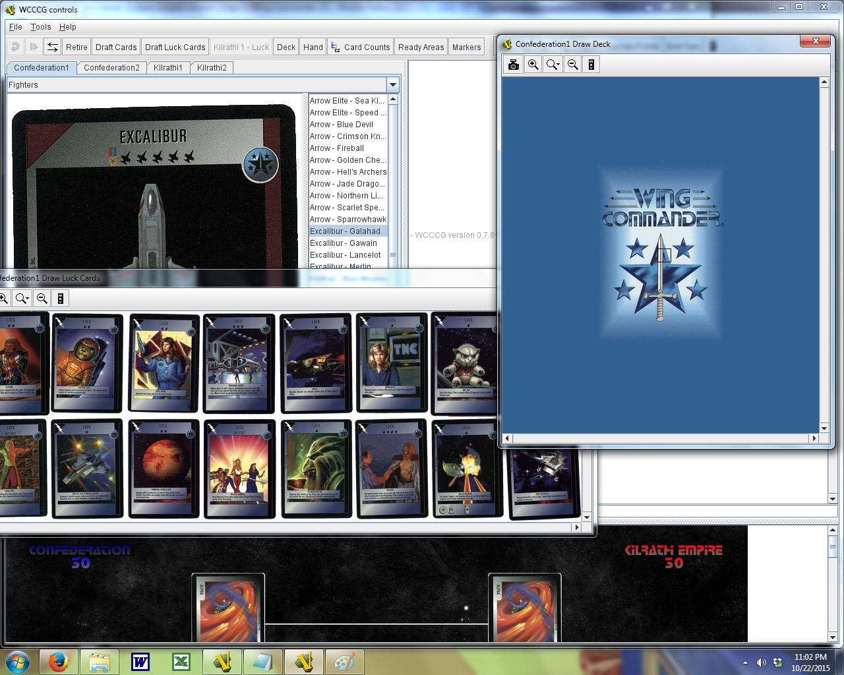Open Firefox from the taskbar
The image size is (844, 675).
[59, 662]
